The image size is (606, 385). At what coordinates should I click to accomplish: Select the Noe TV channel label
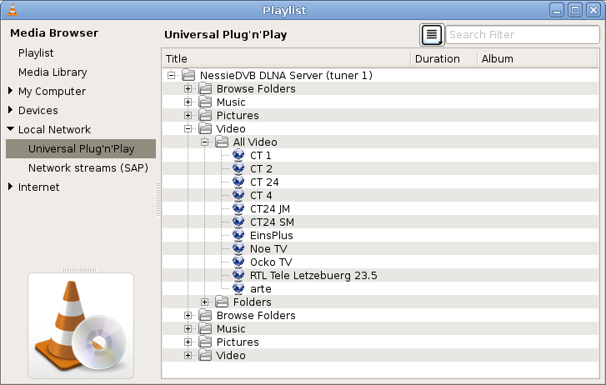pyautogui.click(x=268, y=248)
